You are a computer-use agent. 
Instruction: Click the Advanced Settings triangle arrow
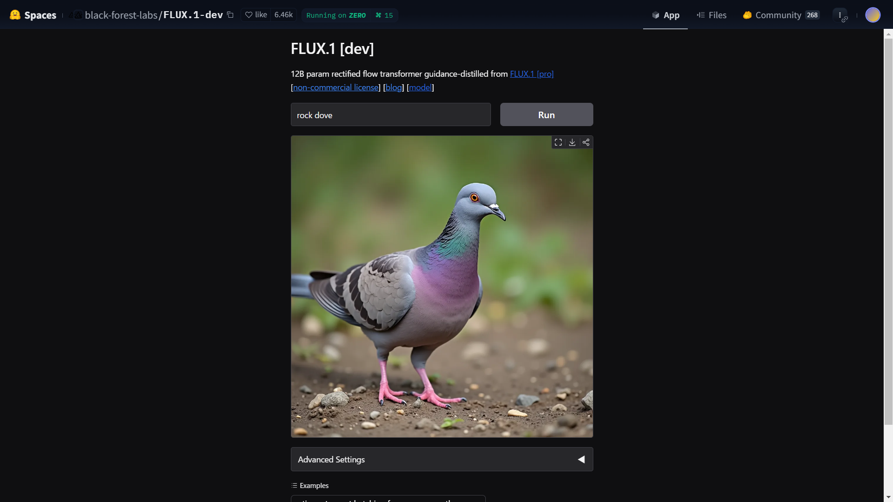(x=581, y=459)
